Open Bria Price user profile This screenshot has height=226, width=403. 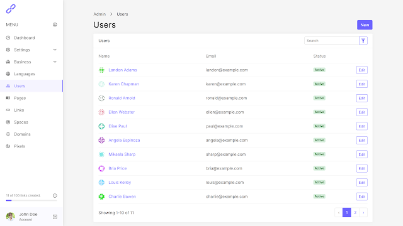tap(118, 168)
